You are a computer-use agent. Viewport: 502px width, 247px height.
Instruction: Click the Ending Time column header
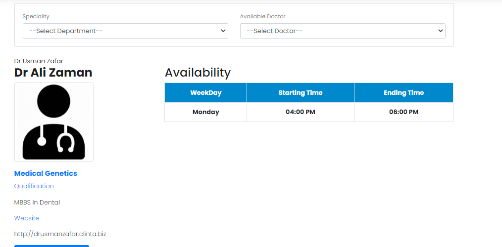(403, 93)
